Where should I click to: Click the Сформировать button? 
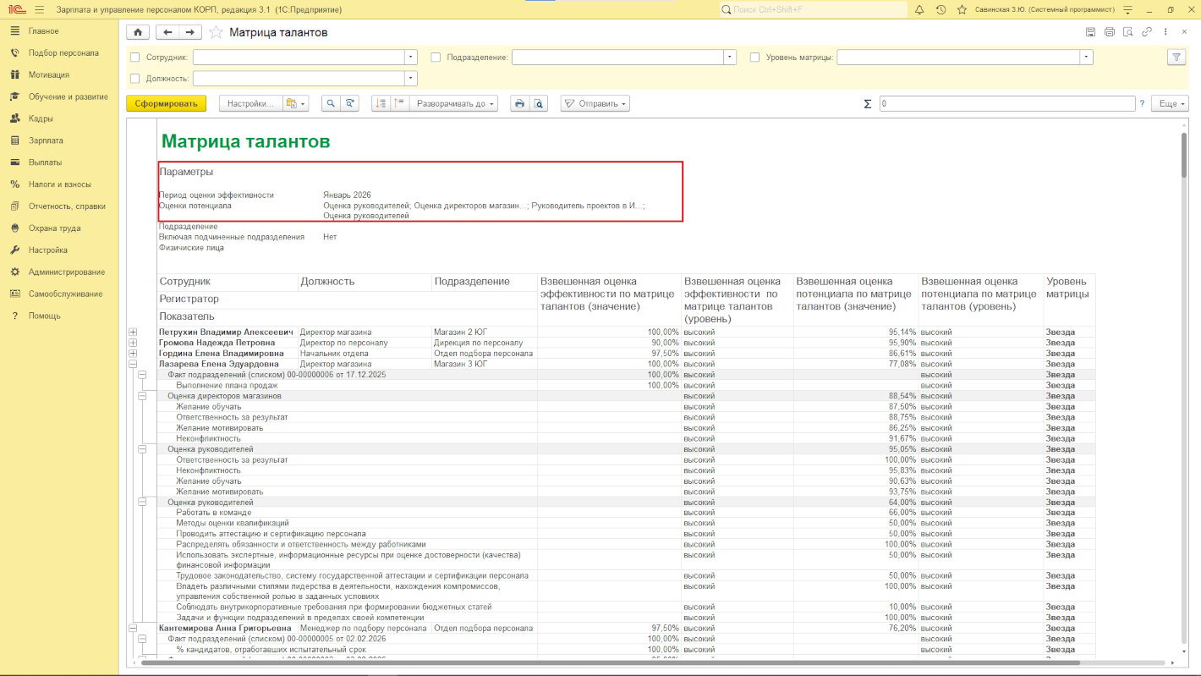(x=166, y=103)
